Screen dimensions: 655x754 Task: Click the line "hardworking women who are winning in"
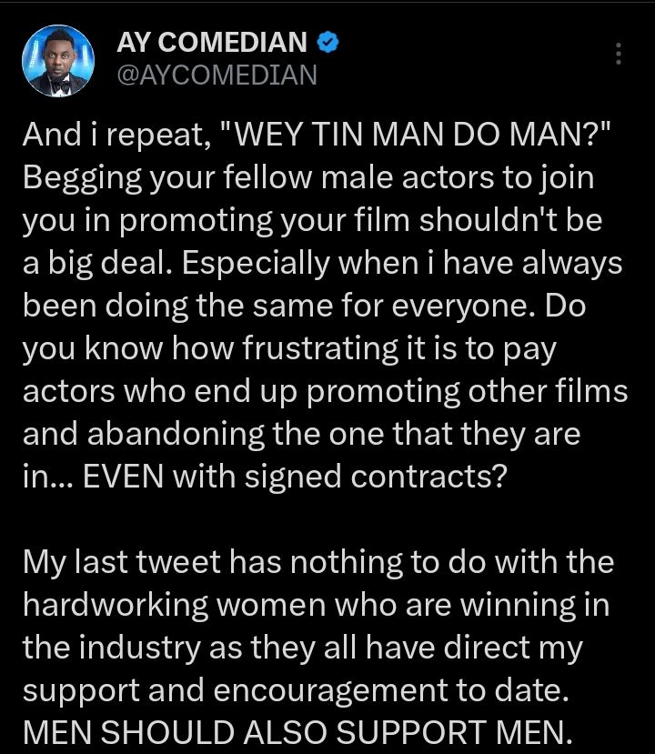pyautogui.click(x=316, y=606)
